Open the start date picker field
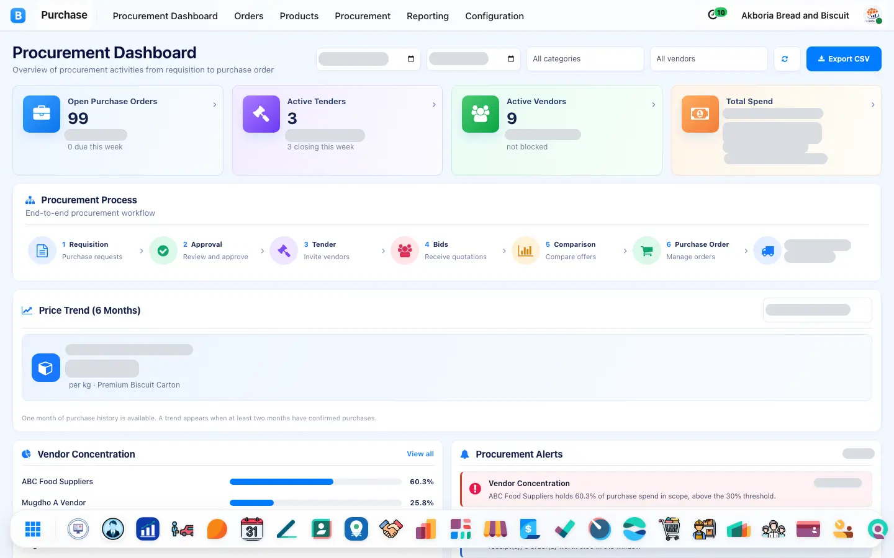The width and height of the screenshot is (894, 558). pyautogui.click(x=368, y=59)
